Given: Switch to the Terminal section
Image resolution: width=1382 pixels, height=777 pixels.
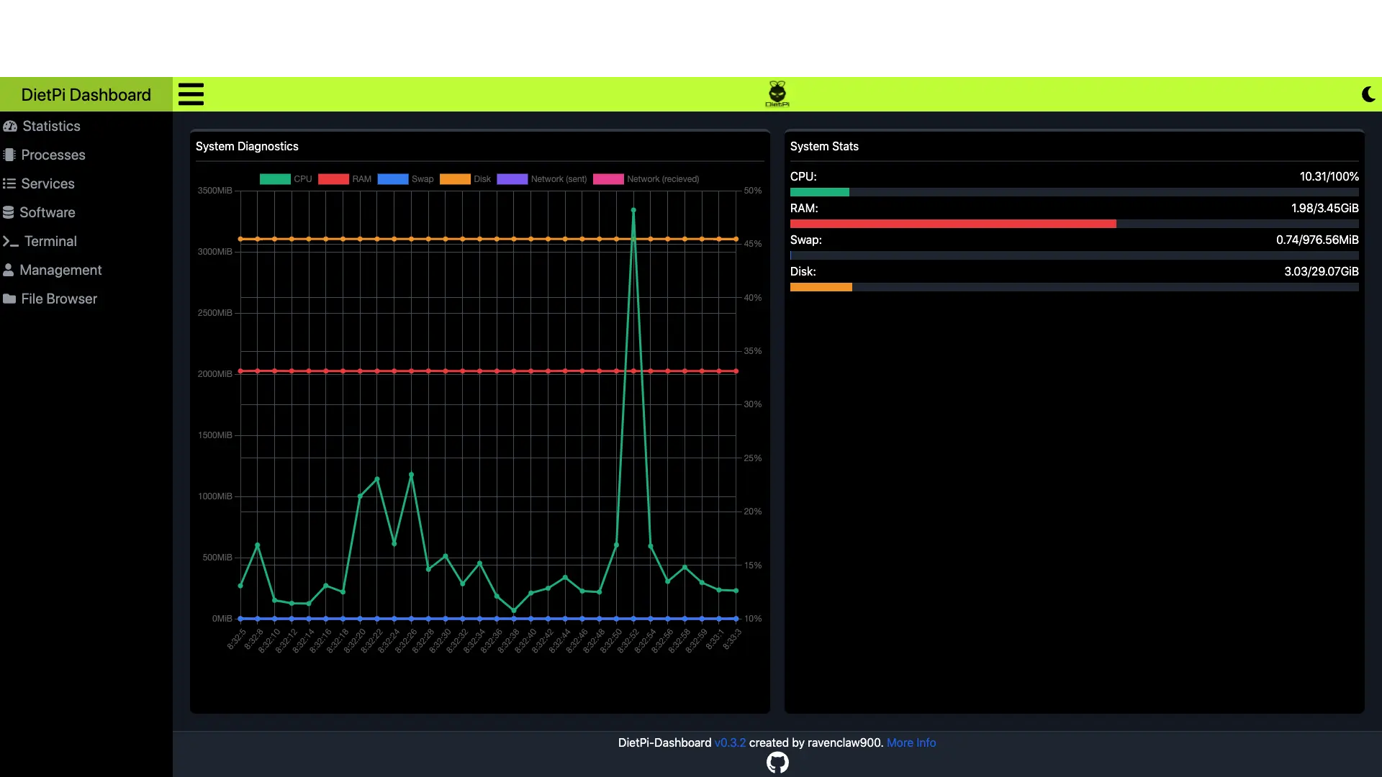Looking at the screenshot, I should pyautogui.click(x=48, y=241).
